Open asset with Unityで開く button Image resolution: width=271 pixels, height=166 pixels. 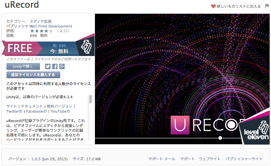[23, 66]
